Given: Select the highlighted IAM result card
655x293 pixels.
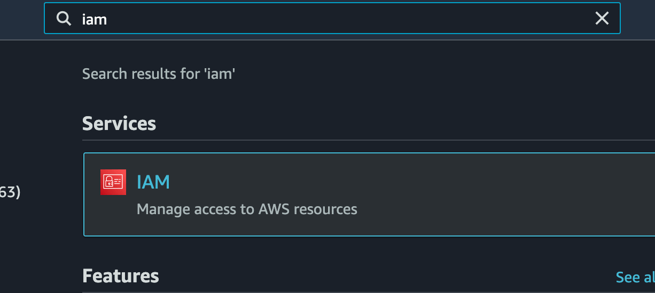Looking at the screenshot, I should (369, 194).
